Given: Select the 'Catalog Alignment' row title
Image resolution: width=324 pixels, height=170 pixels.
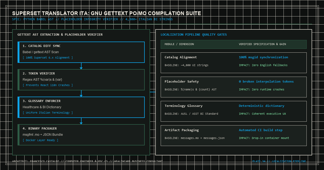Looking at the screenshot, I should click(181, 57).
